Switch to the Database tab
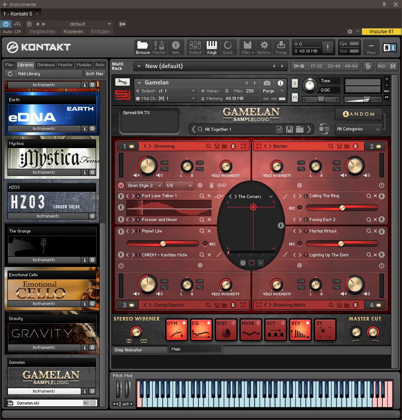This screenshot has height=420, width=402. [x=46, y=65]
